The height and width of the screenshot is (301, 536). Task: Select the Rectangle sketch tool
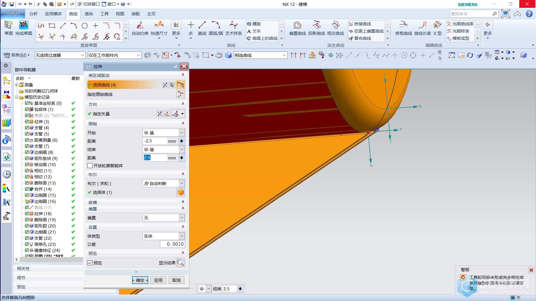point(52,26)
